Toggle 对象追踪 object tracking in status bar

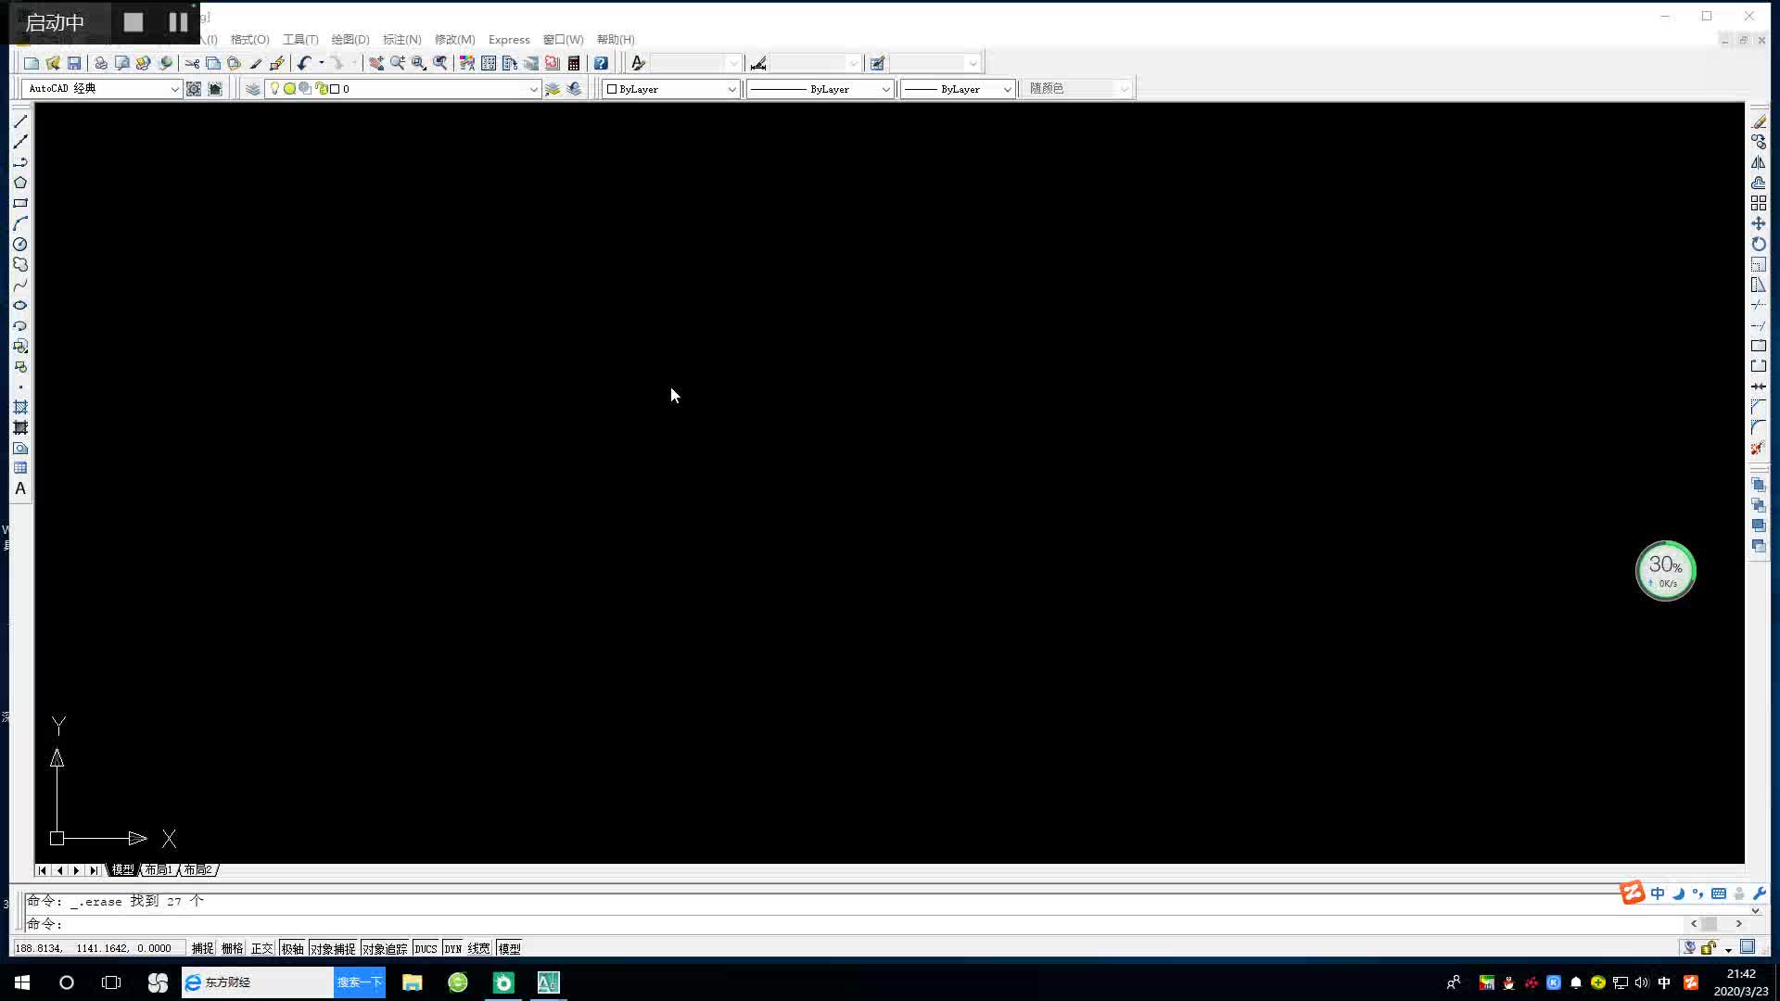pos(385,948)
